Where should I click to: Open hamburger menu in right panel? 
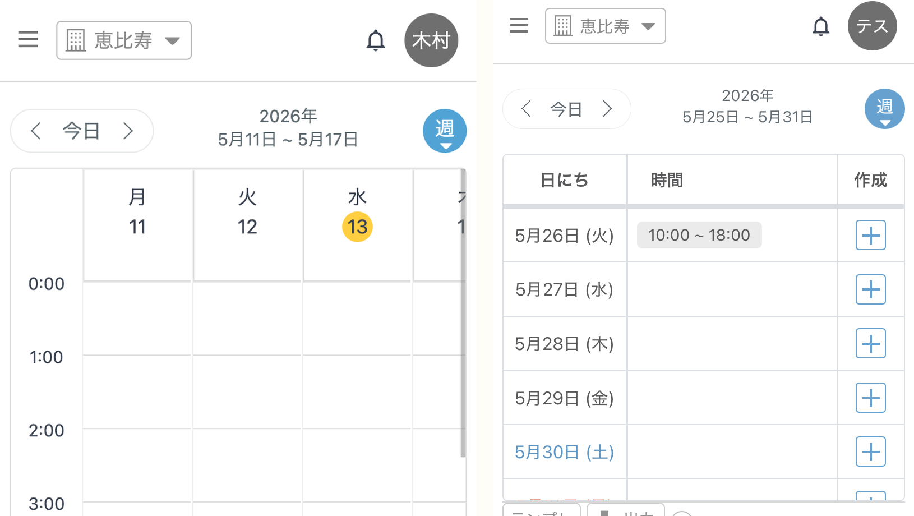click(519, 26)
